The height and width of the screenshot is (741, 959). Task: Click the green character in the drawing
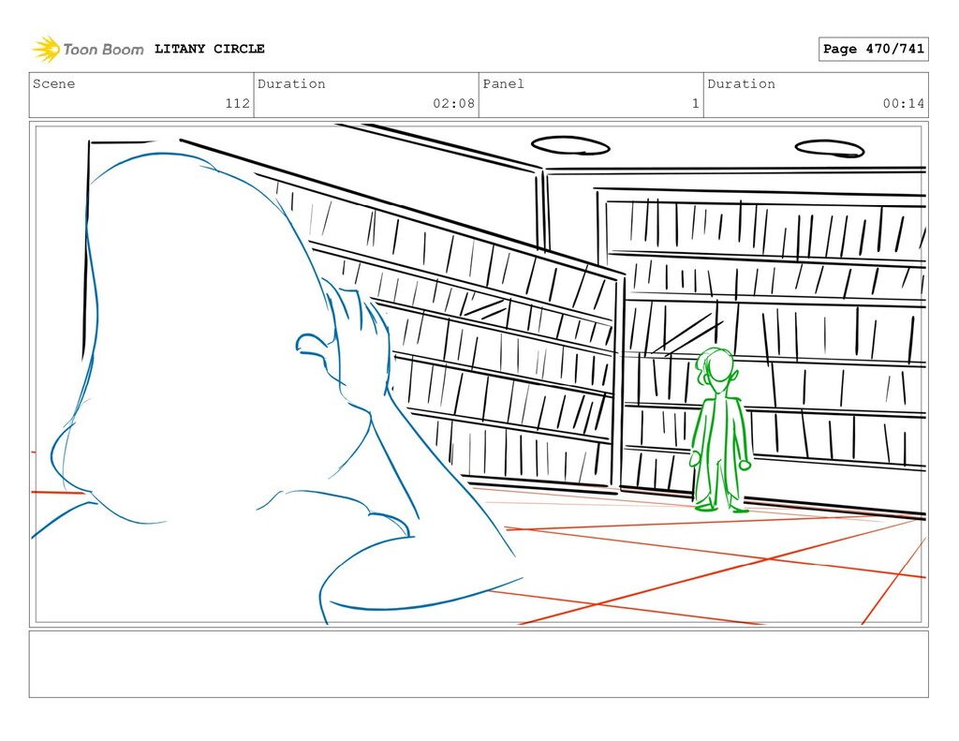[720, 430]
